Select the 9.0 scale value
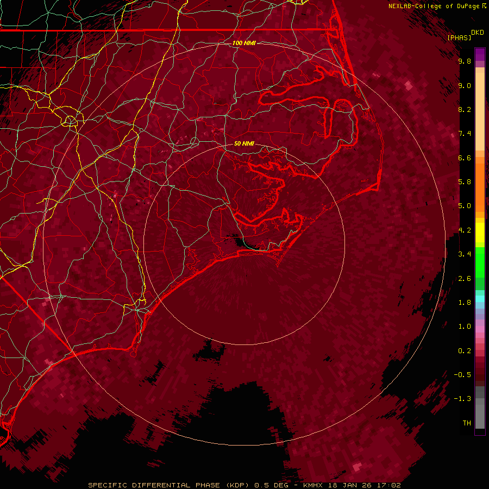489x489 pixels. pos(465,86)
